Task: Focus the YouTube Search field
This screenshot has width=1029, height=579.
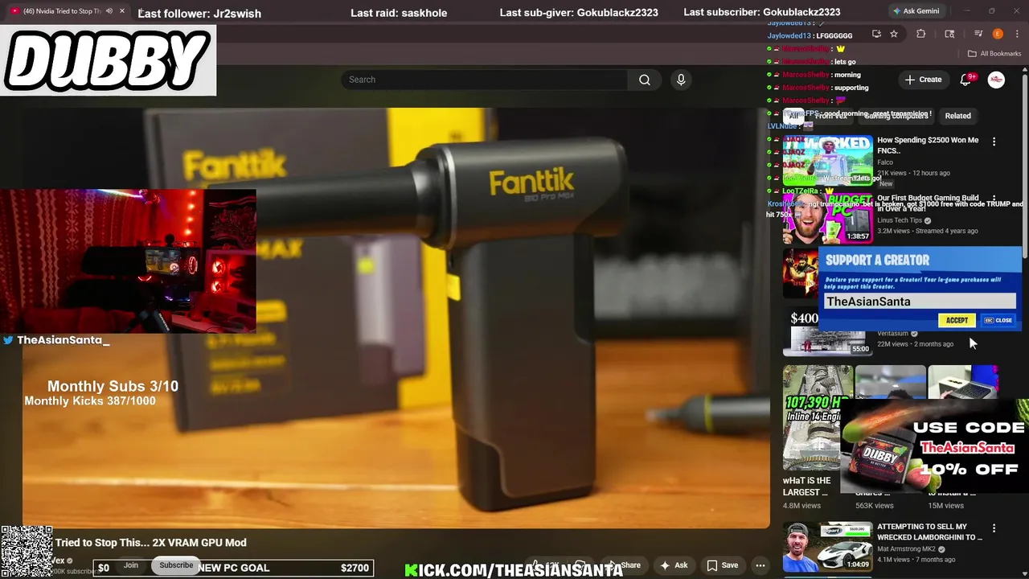Action: (484, 80)
